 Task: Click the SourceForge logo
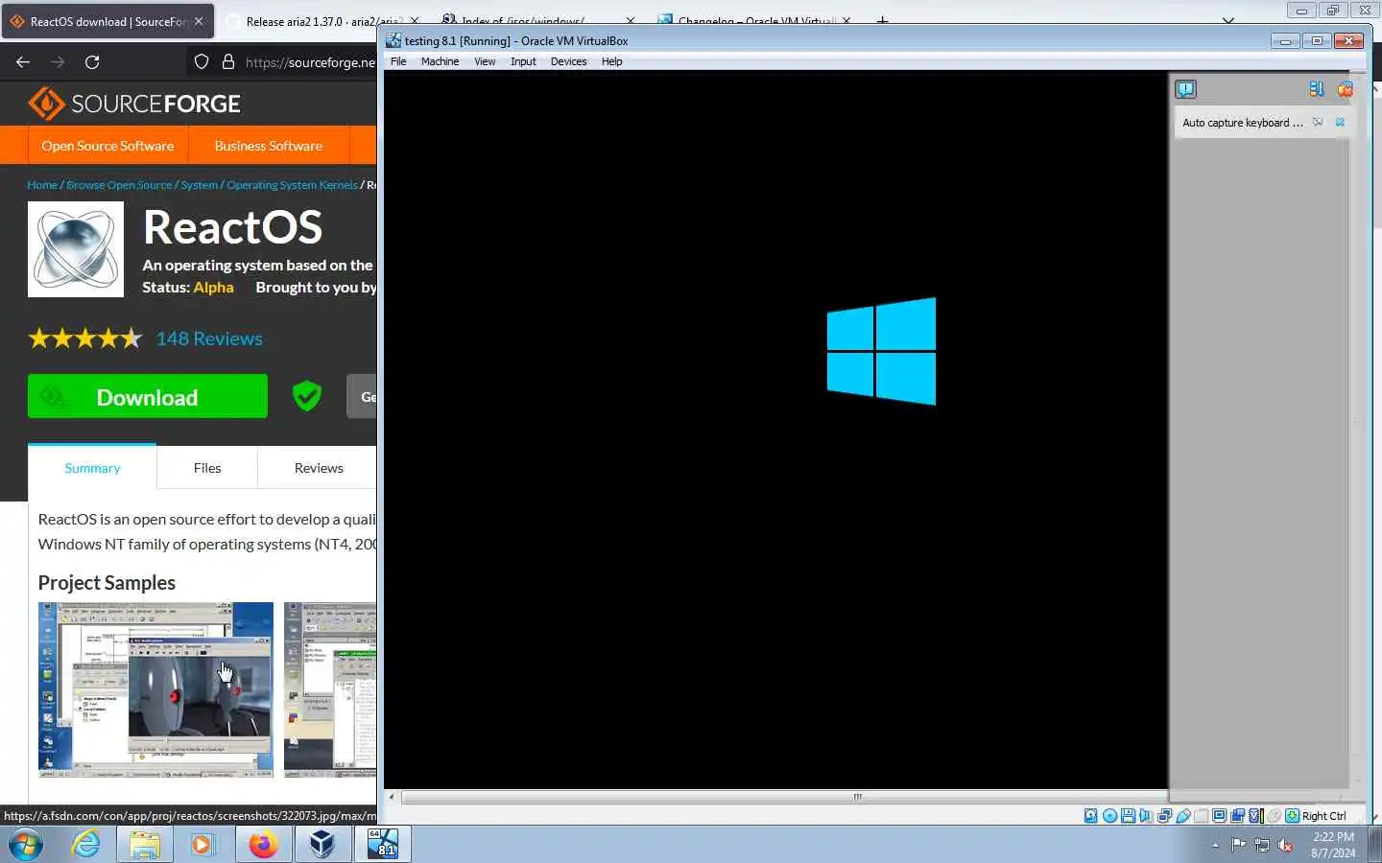pyautogui.click(x=134, y=104)
